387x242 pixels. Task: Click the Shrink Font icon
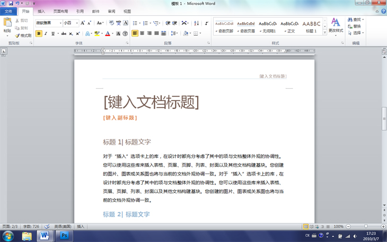point(90,23)
